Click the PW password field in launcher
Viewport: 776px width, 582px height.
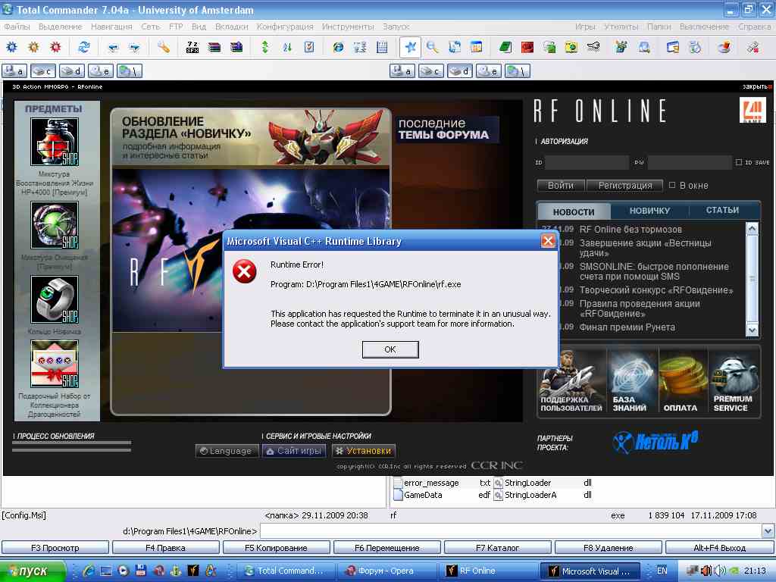(x=690, y=162)
